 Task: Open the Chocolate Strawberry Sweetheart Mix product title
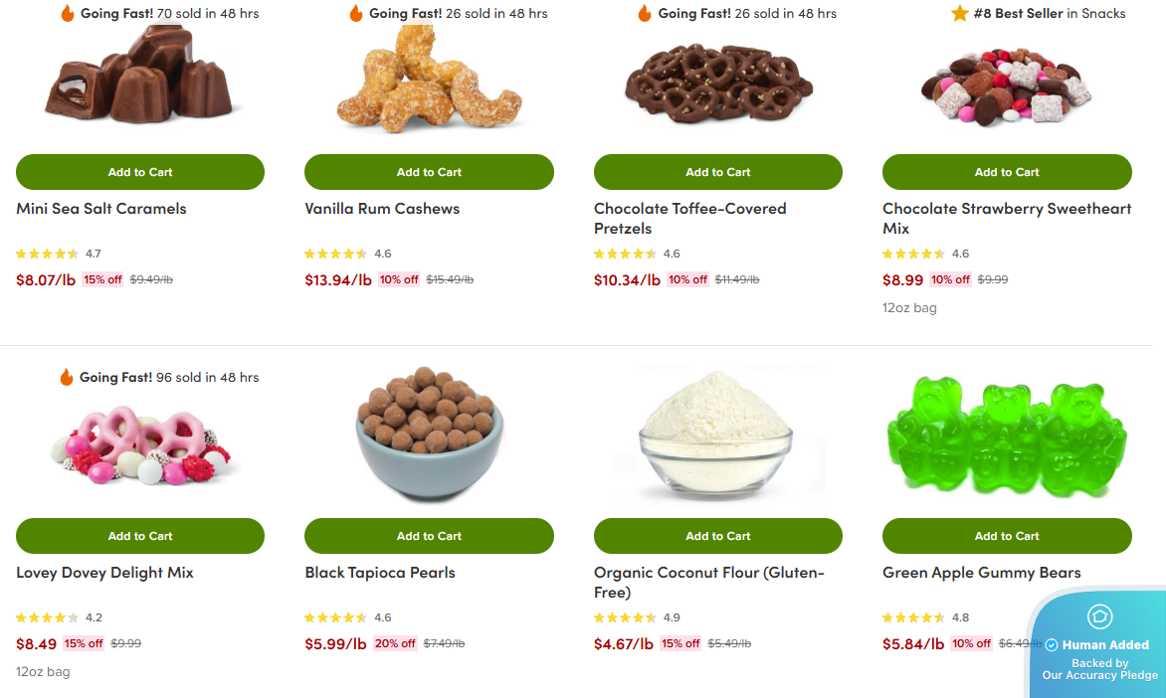point(1007,219)
